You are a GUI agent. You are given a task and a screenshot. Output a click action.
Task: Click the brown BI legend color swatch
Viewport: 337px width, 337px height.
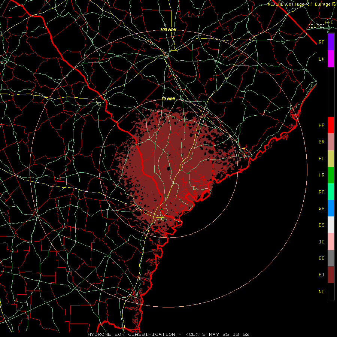[x=331, y=275]
